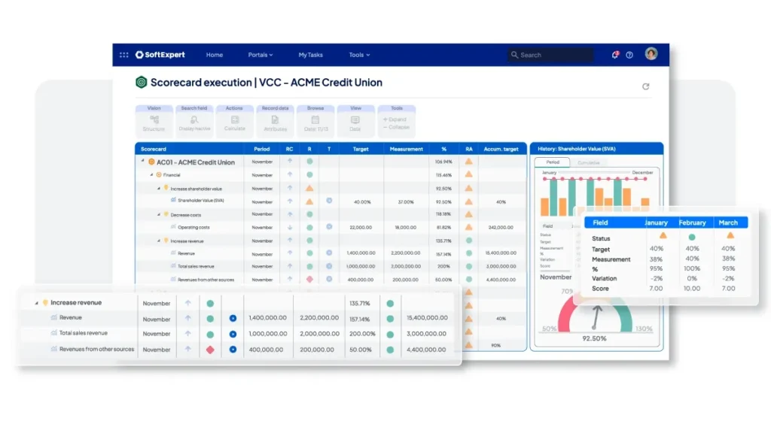Click the Display inactive search icon
The width and height of the screenshot is (771, 433).
point(194,120)
